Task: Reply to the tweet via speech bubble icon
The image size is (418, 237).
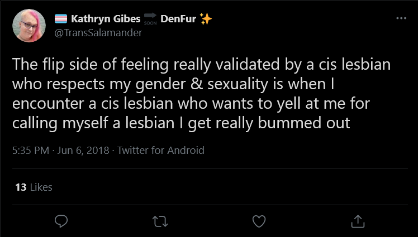Action: [x=61, y=221]
